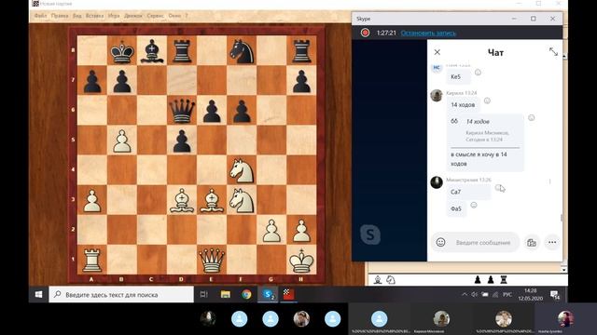Select the black rook on h8
The width and height of the screenshot is (597, 335).
click(301, 51)
